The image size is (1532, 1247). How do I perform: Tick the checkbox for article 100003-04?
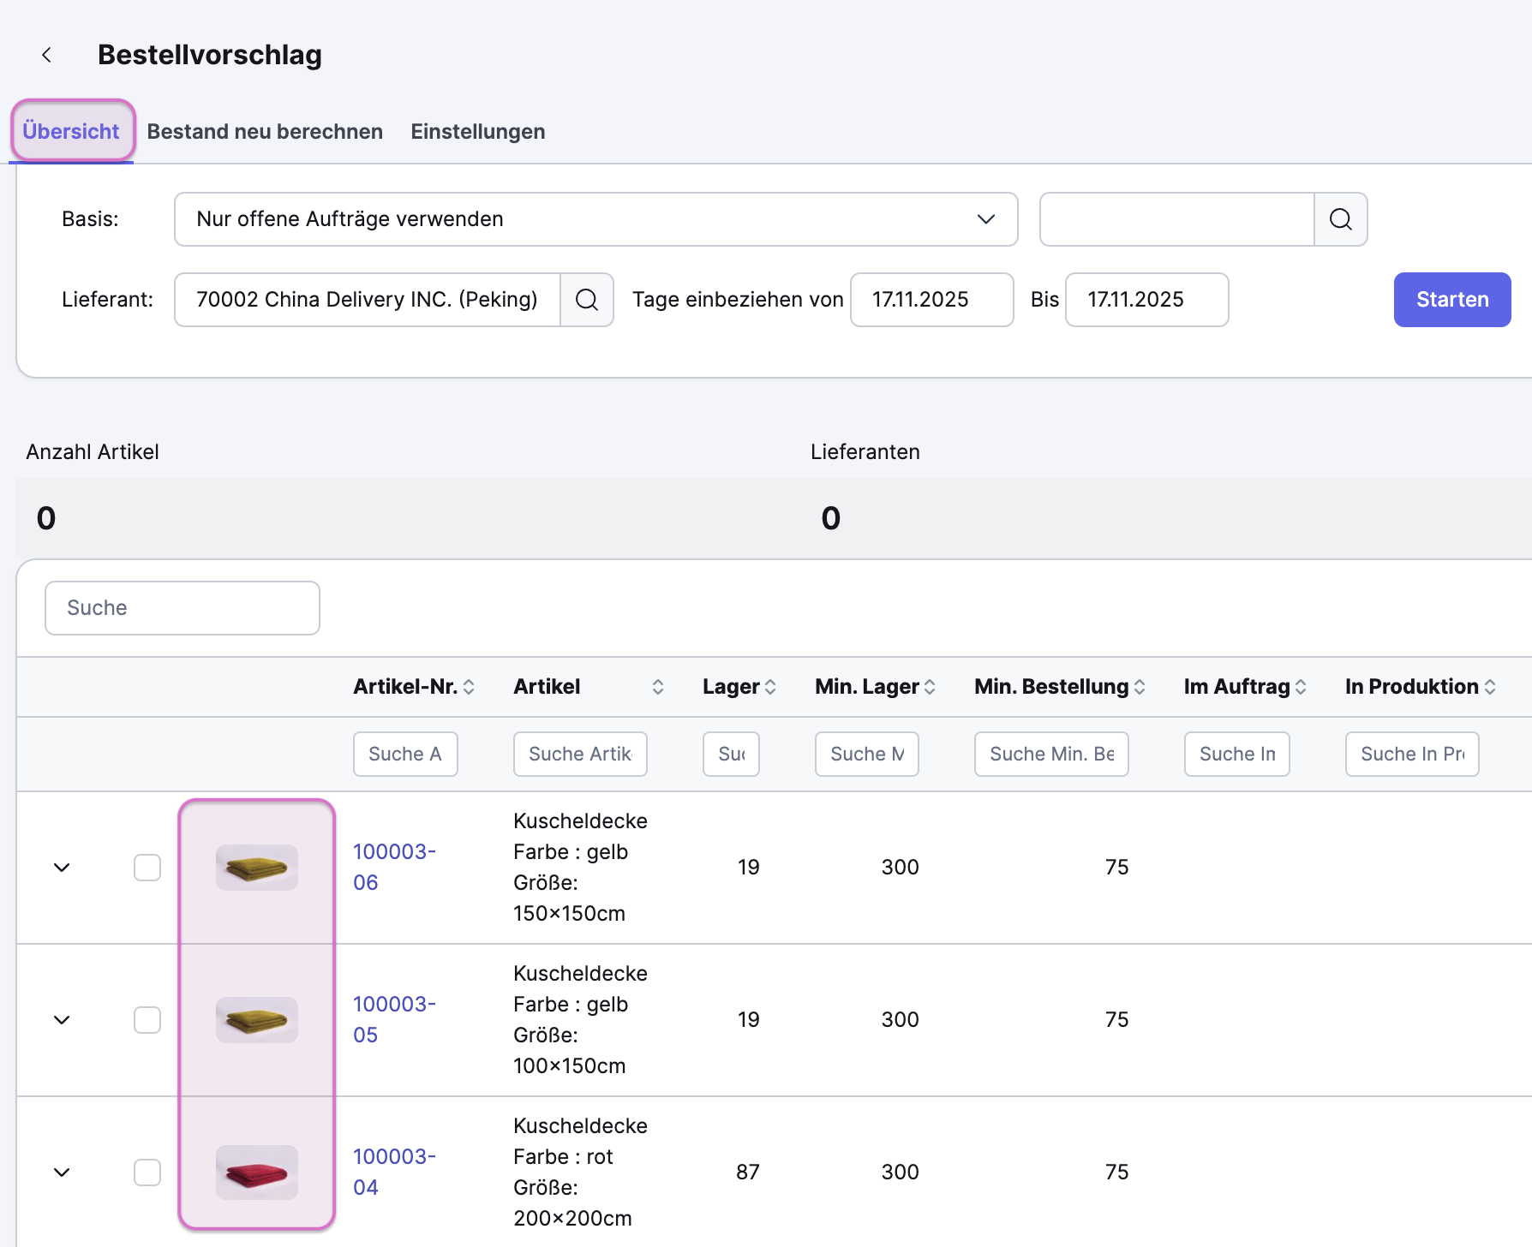[x=147, y=1172]
